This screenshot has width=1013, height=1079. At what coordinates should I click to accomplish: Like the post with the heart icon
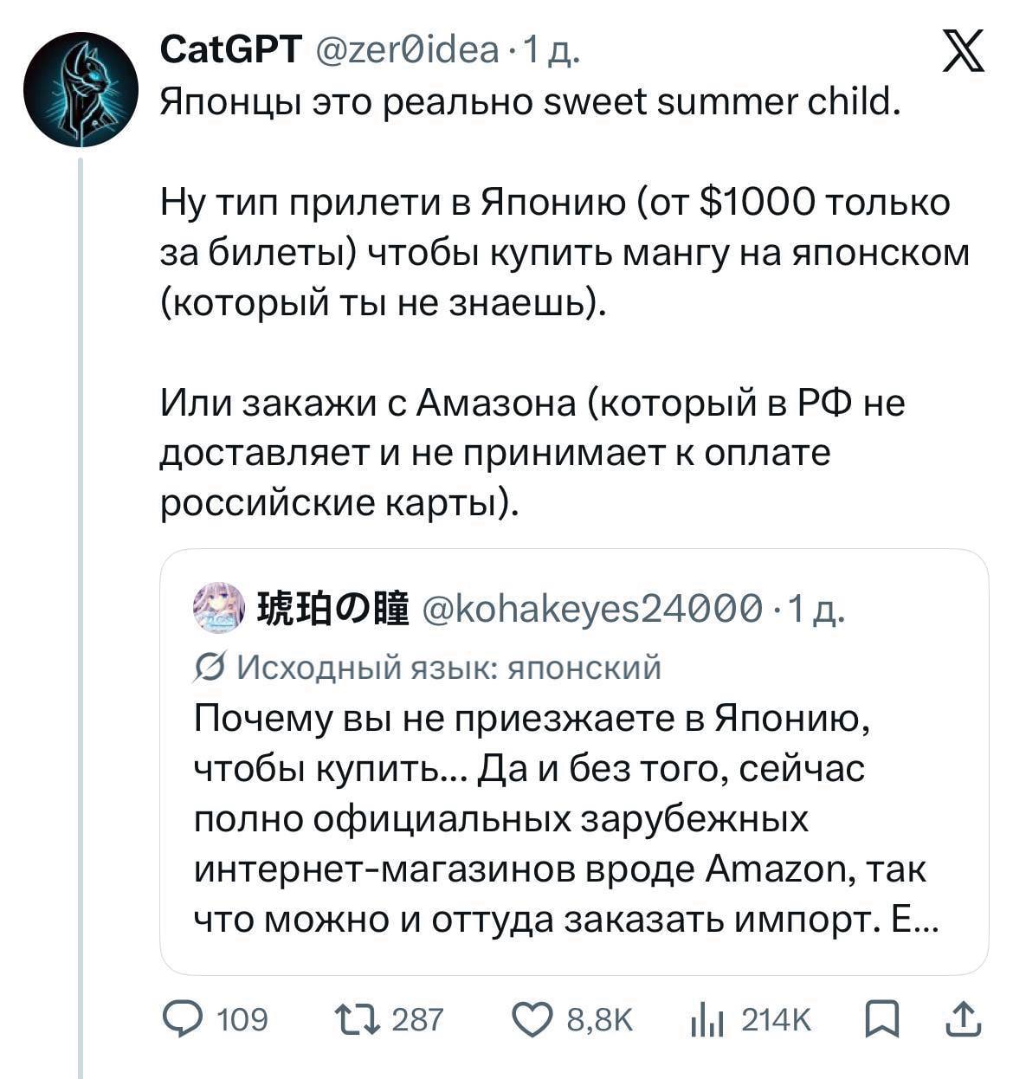click(x=532, y=1021)
